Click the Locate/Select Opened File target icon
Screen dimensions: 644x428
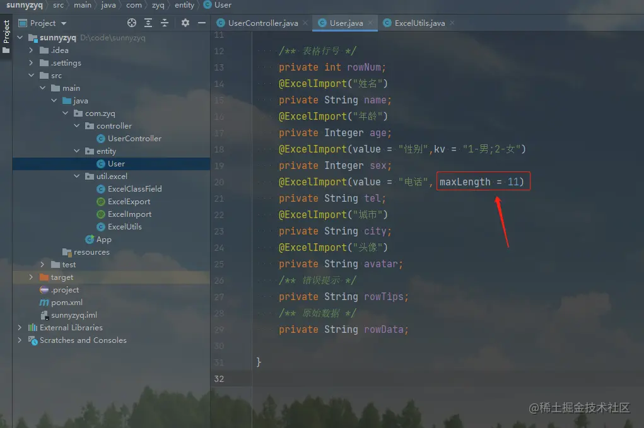(x=131, y=23)
